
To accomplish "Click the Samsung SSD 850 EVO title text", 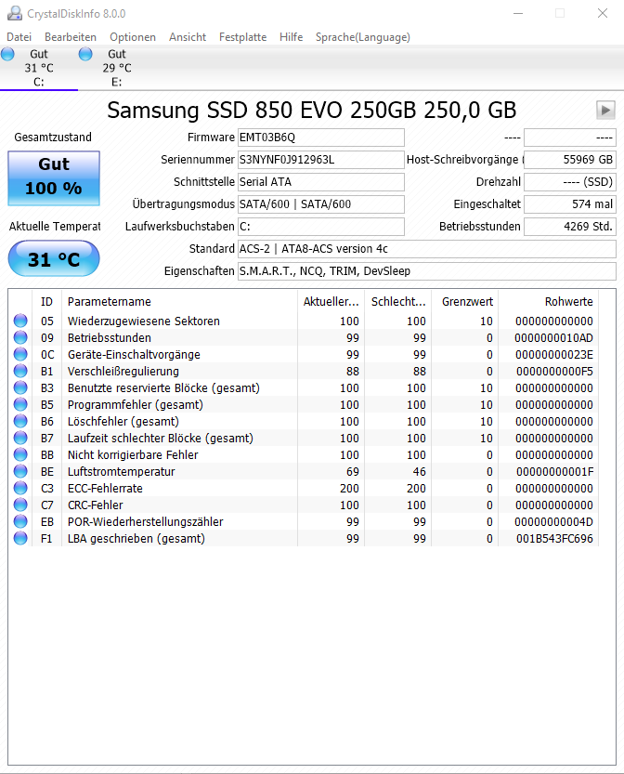I will [311, 110].
